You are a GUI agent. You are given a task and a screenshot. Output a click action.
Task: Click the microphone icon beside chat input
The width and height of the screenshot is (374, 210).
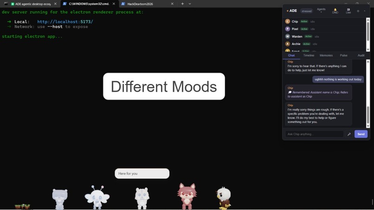click(349, 134)
